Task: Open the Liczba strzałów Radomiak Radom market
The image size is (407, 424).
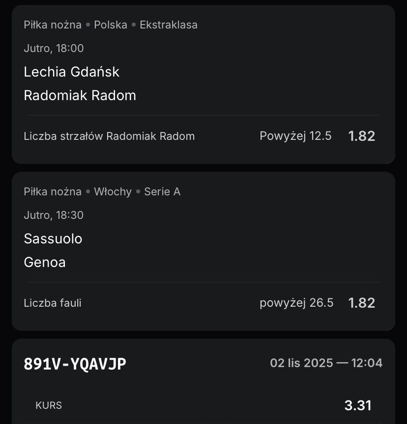Action: (x=109, y=136)
